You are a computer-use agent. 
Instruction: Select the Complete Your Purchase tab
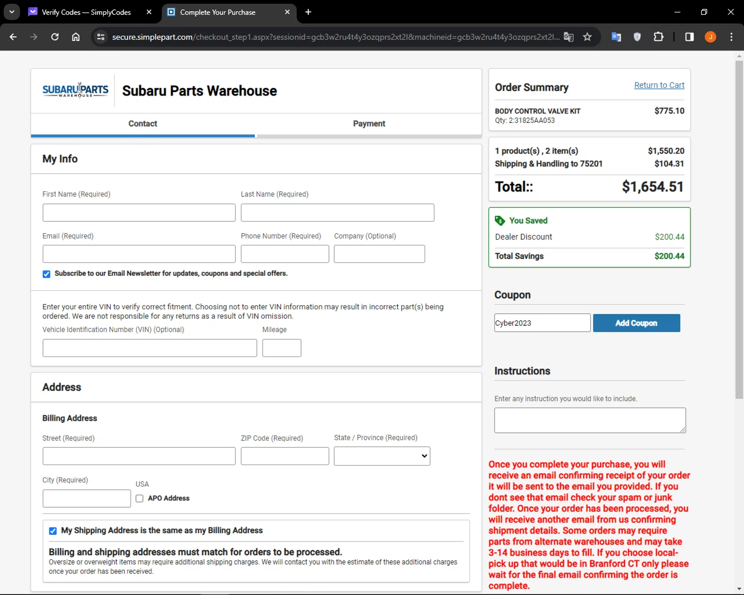pos(217,12)
